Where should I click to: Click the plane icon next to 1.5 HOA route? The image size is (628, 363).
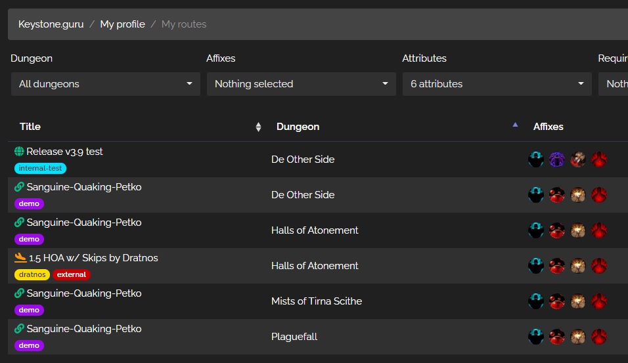pos(20,258)
